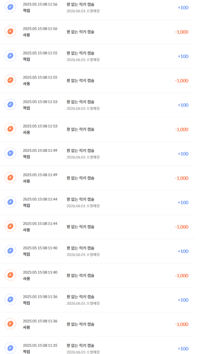Tap the orange coin icon for 08:11:36 사용
The height and width of the screenshot is (354, 199).
(11, 324)
